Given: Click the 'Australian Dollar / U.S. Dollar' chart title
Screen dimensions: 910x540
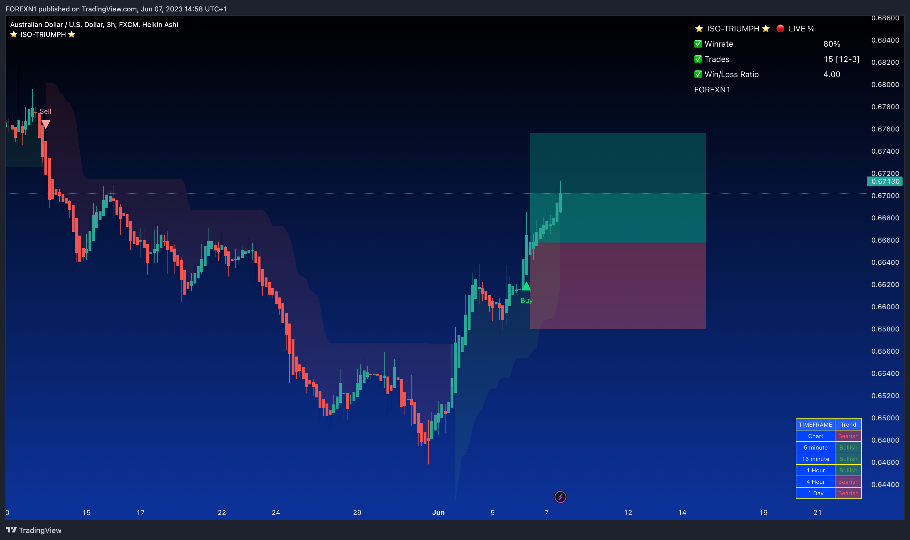Looking at the screenshot, I should pos(94,24).
